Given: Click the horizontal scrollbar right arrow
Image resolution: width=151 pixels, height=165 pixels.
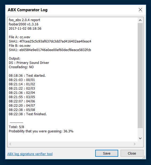Looking at the screenshot, I should [134, 144].
